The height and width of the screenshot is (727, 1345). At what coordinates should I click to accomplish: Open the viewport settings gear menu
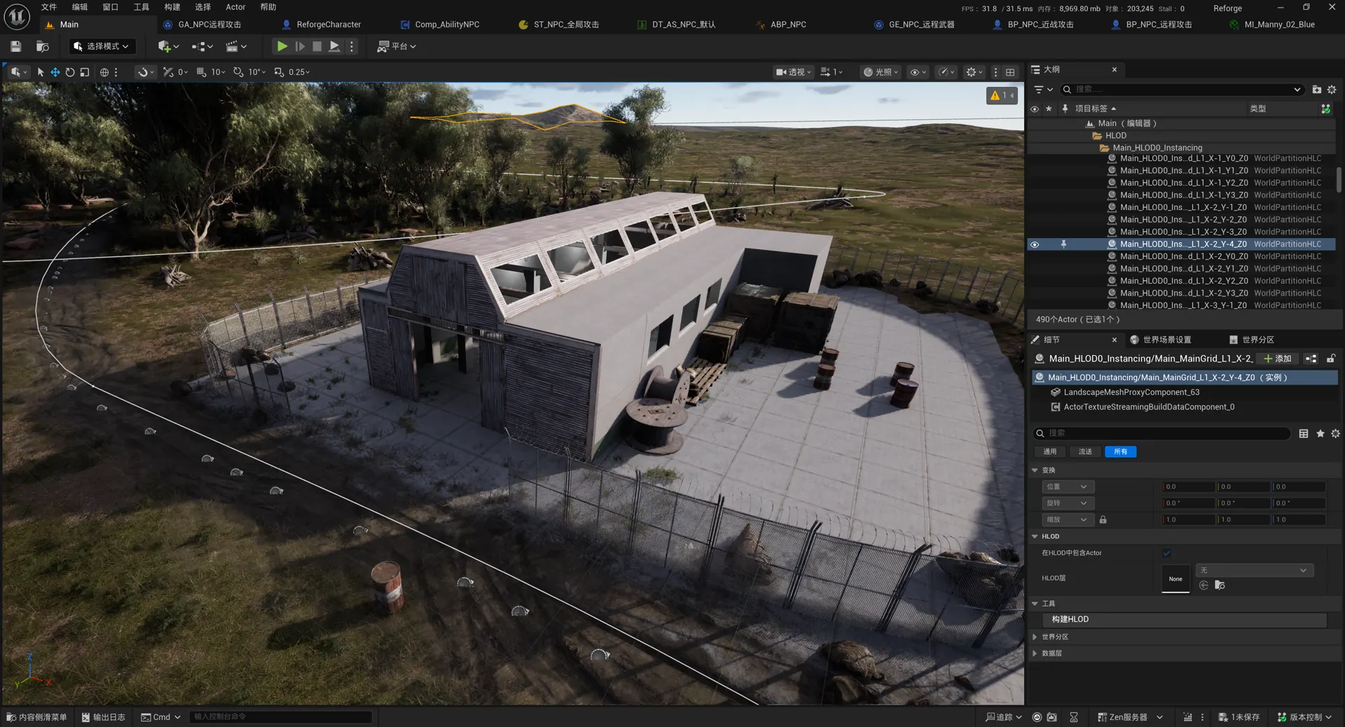pos(974,72)
